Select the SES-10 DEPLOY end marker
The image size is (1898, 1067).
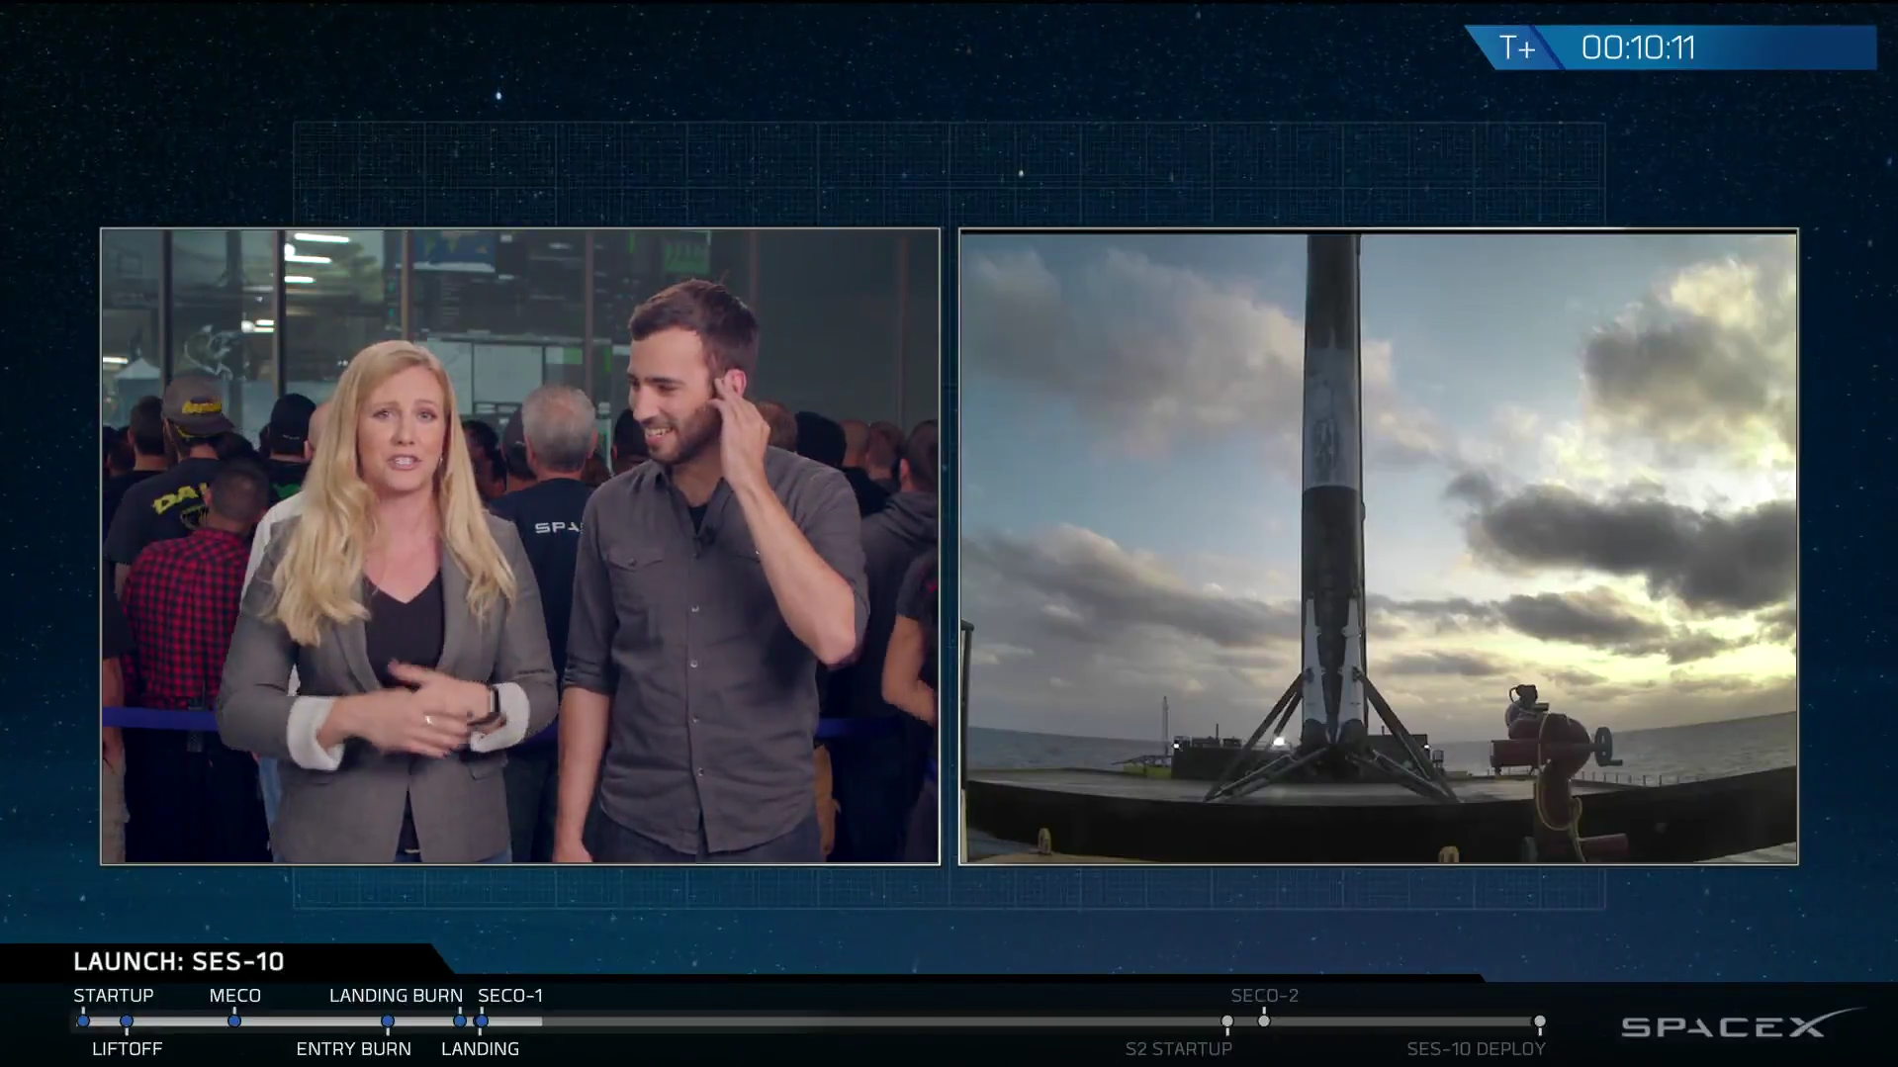pyautogui.click(x=1539, y=1021)
